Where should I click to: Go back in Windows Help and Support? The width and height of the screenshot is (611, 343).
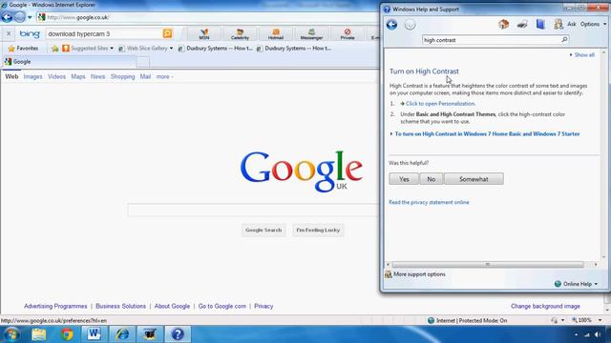[391, 25]
